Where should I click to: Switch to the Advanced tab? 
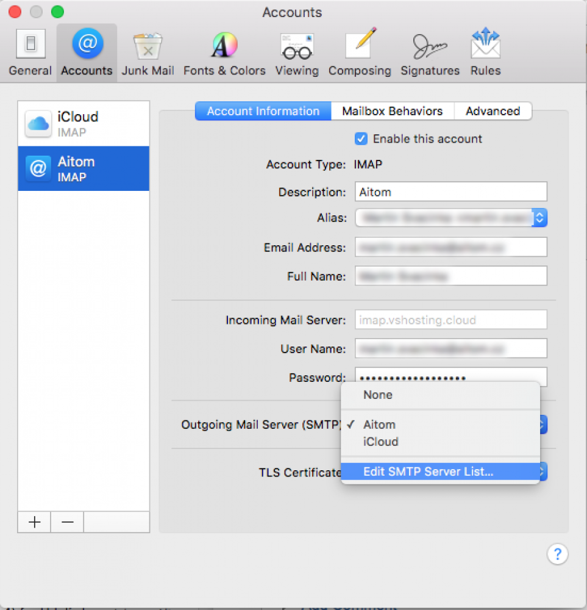[x=493, y=111]
